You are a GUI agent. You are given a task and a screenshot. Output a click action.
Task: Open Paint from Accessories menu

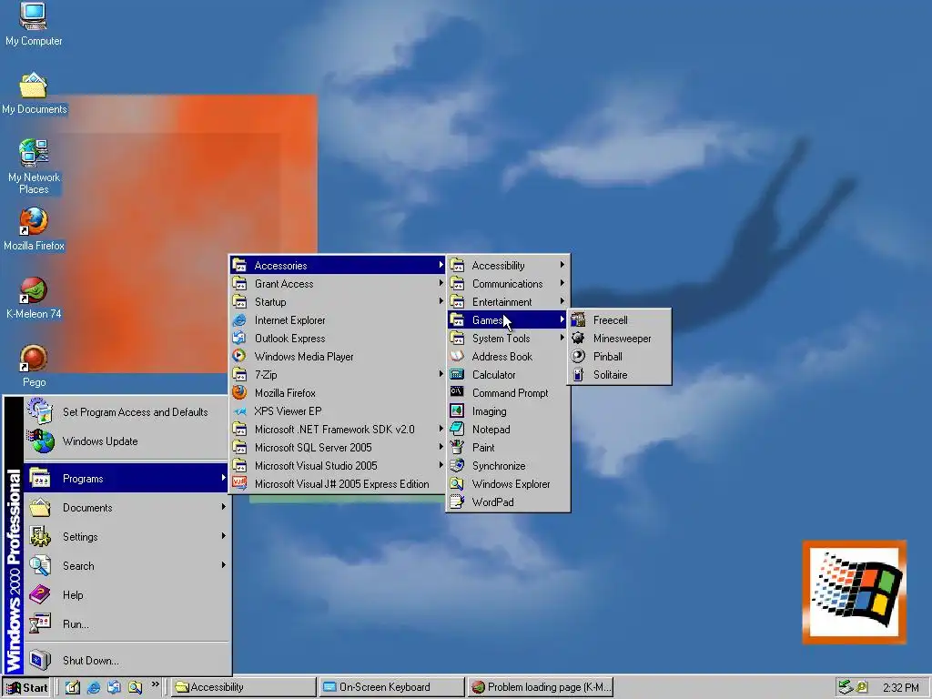(x=508, y=448)
